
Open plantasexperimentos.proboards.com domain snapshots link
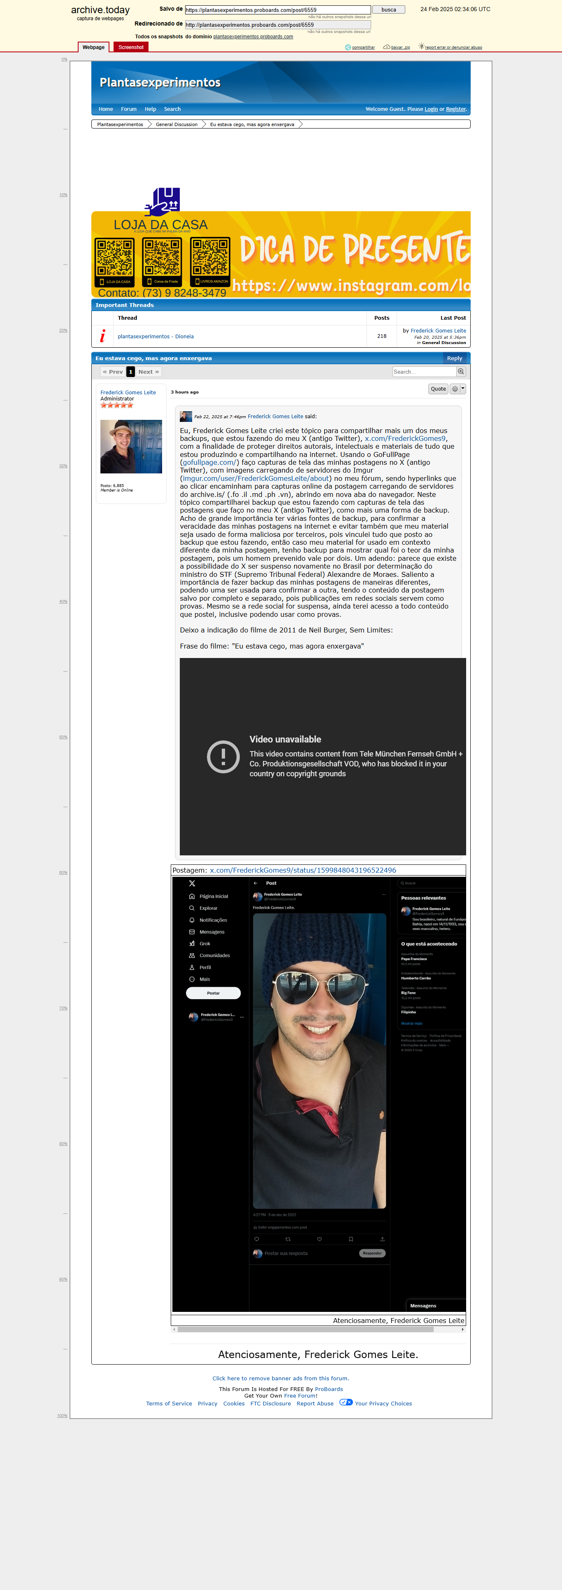(x=253, y=36)
